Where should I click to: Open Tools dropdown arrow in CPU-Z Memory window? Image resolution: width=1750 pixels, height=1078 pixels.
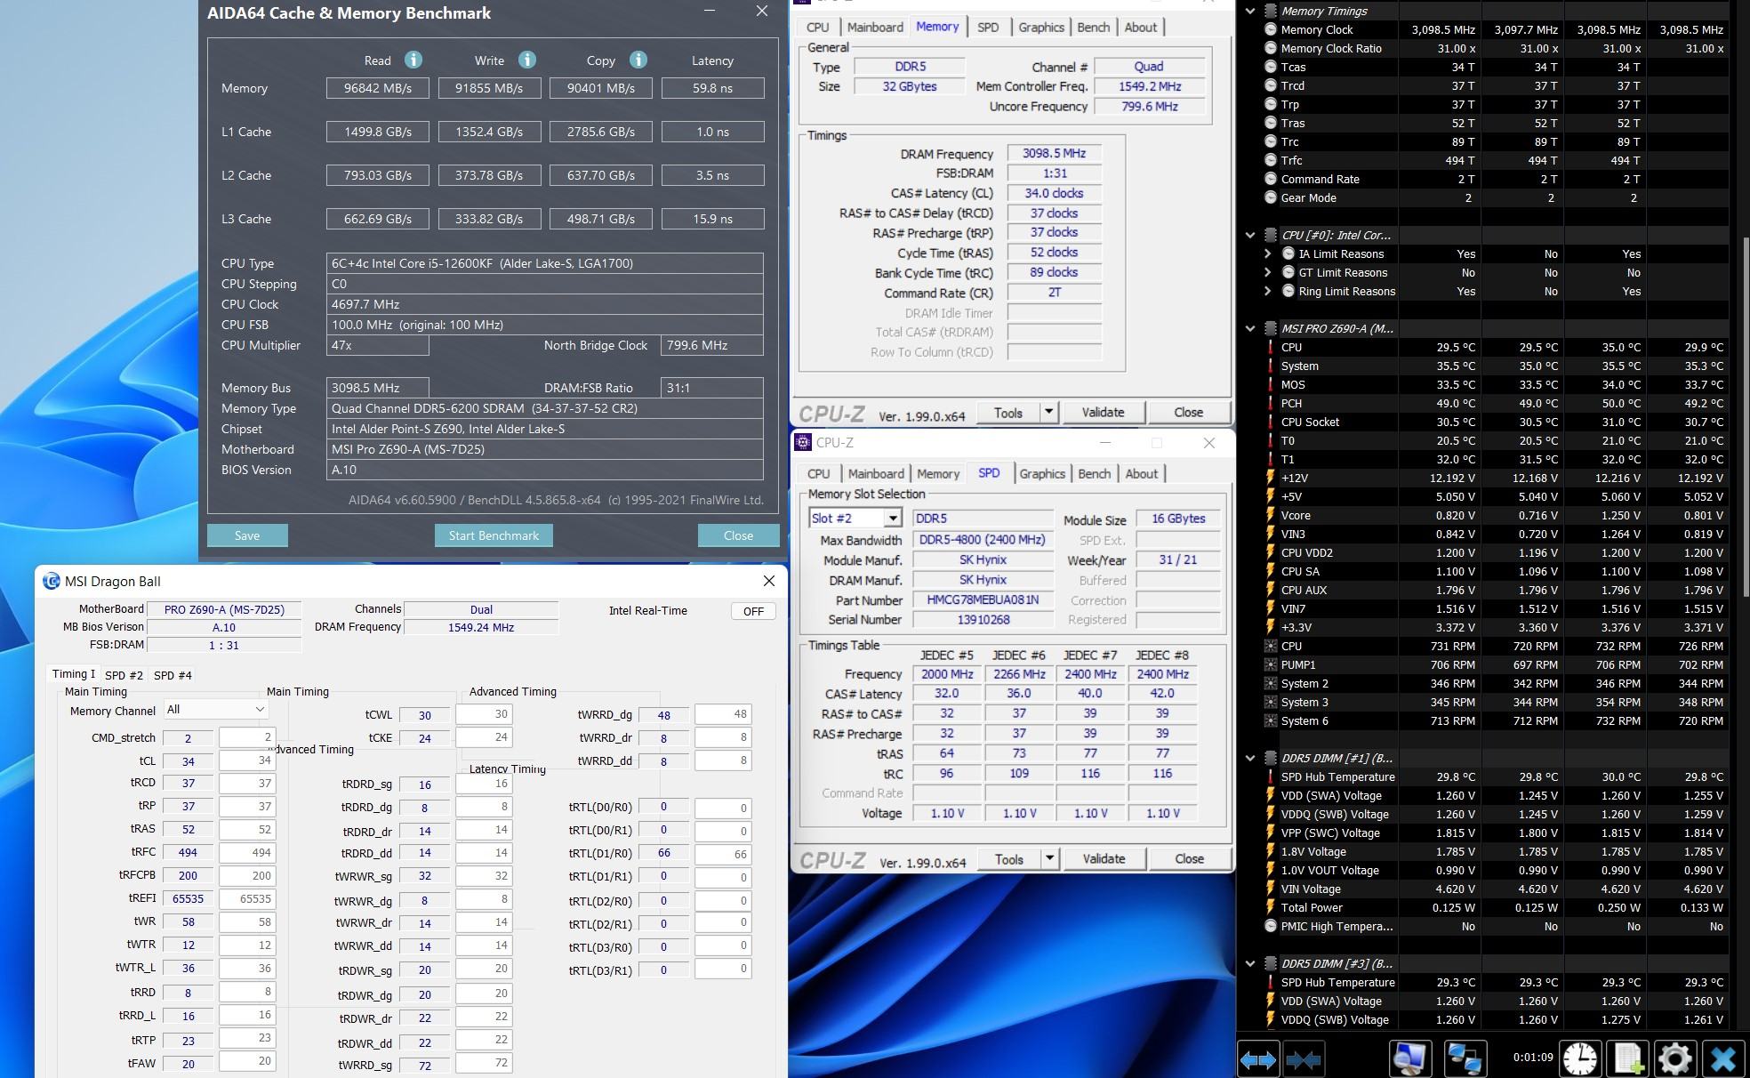pyautogui.click(x=1048, y=412)
